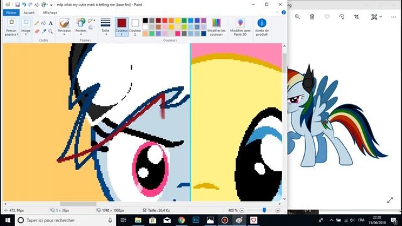The width and height of the screenshot is (402, 226).
Task: Click the zoom in plus button
Action: tap(278, 210)
